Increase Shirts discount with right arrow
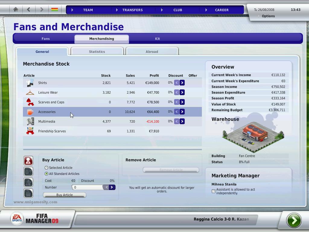 tap(182, 83)
